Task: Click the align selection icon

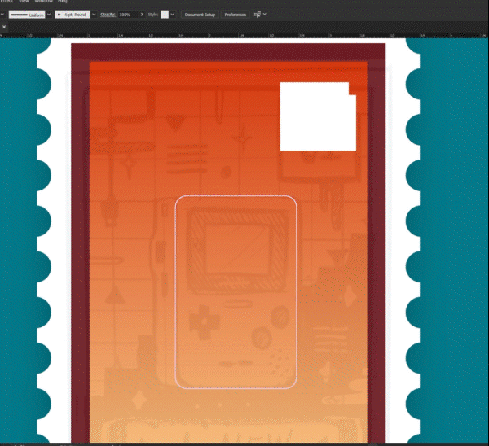Action: pyautogui.click(x=258, y=15)
